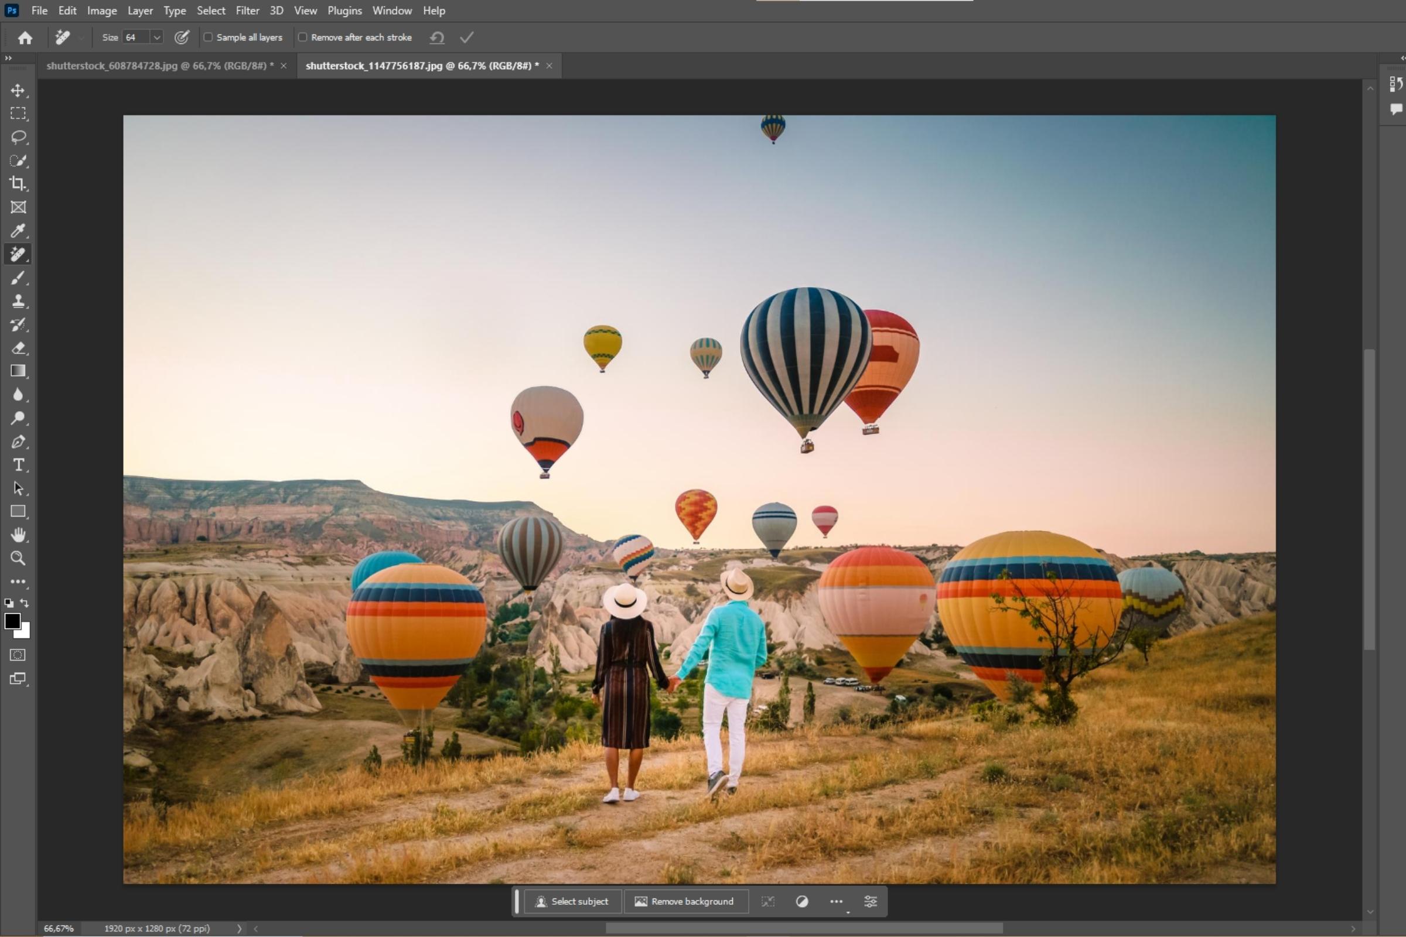Select the Eyedropper tool
This screenshot has height=937, width=1406.
(18, 231)
